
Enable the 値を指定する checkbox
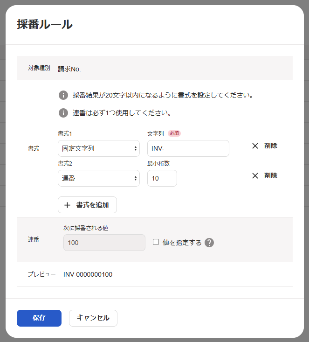click(156, 242)
